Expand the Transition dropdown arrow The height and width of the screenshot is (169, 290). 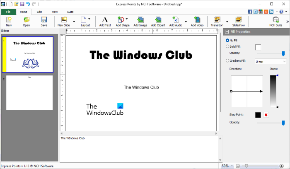click(227, 22)
